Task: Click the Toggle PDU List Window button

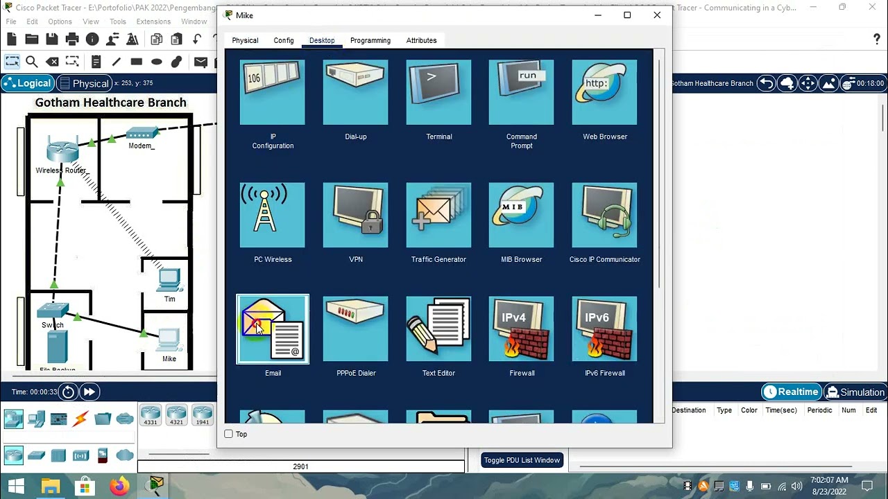Action: coord(522,460)
